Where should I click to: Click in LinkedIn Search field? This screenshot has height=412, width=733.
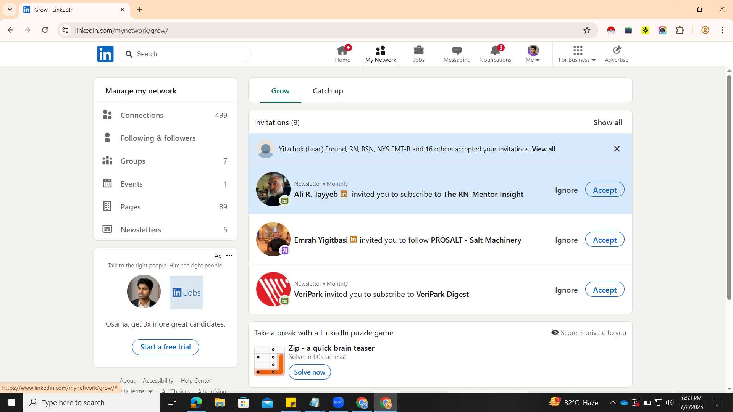[185, 54]
